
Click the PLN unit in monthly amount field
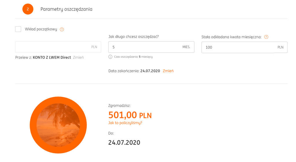[x=280, y=47]
